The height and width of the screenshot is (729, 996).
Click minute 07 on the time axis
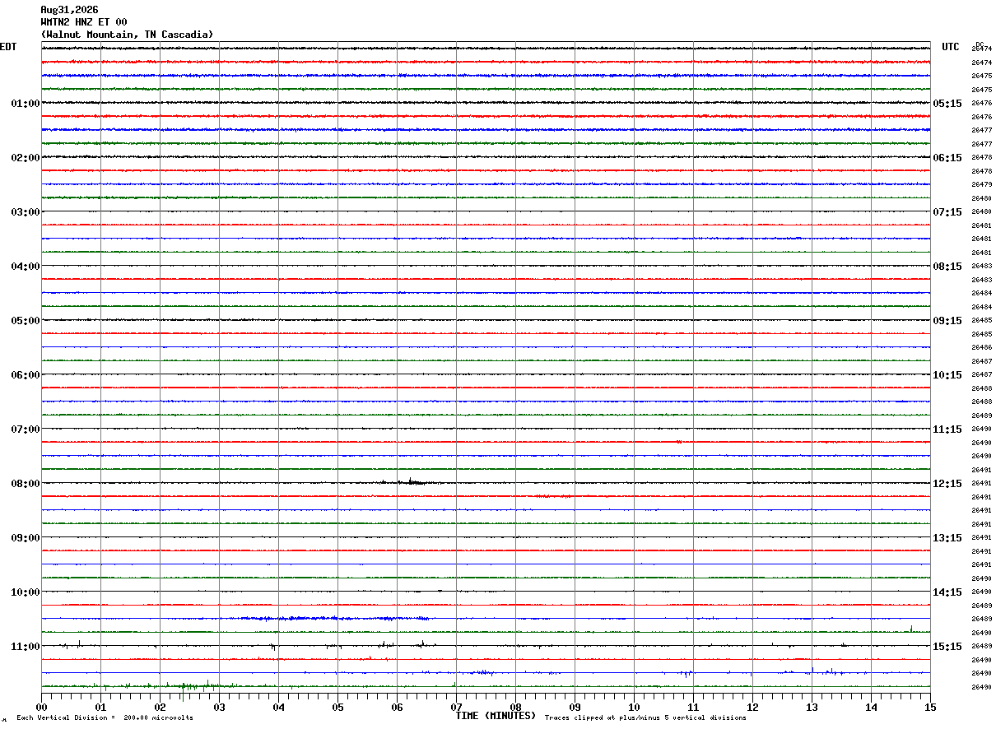(457, 707)
